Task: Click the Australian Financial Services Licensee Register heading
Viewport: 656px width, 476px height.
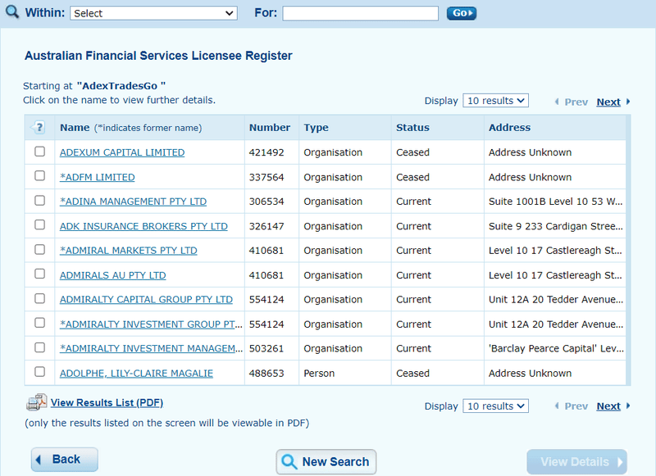Action: (x=158, y=56)
